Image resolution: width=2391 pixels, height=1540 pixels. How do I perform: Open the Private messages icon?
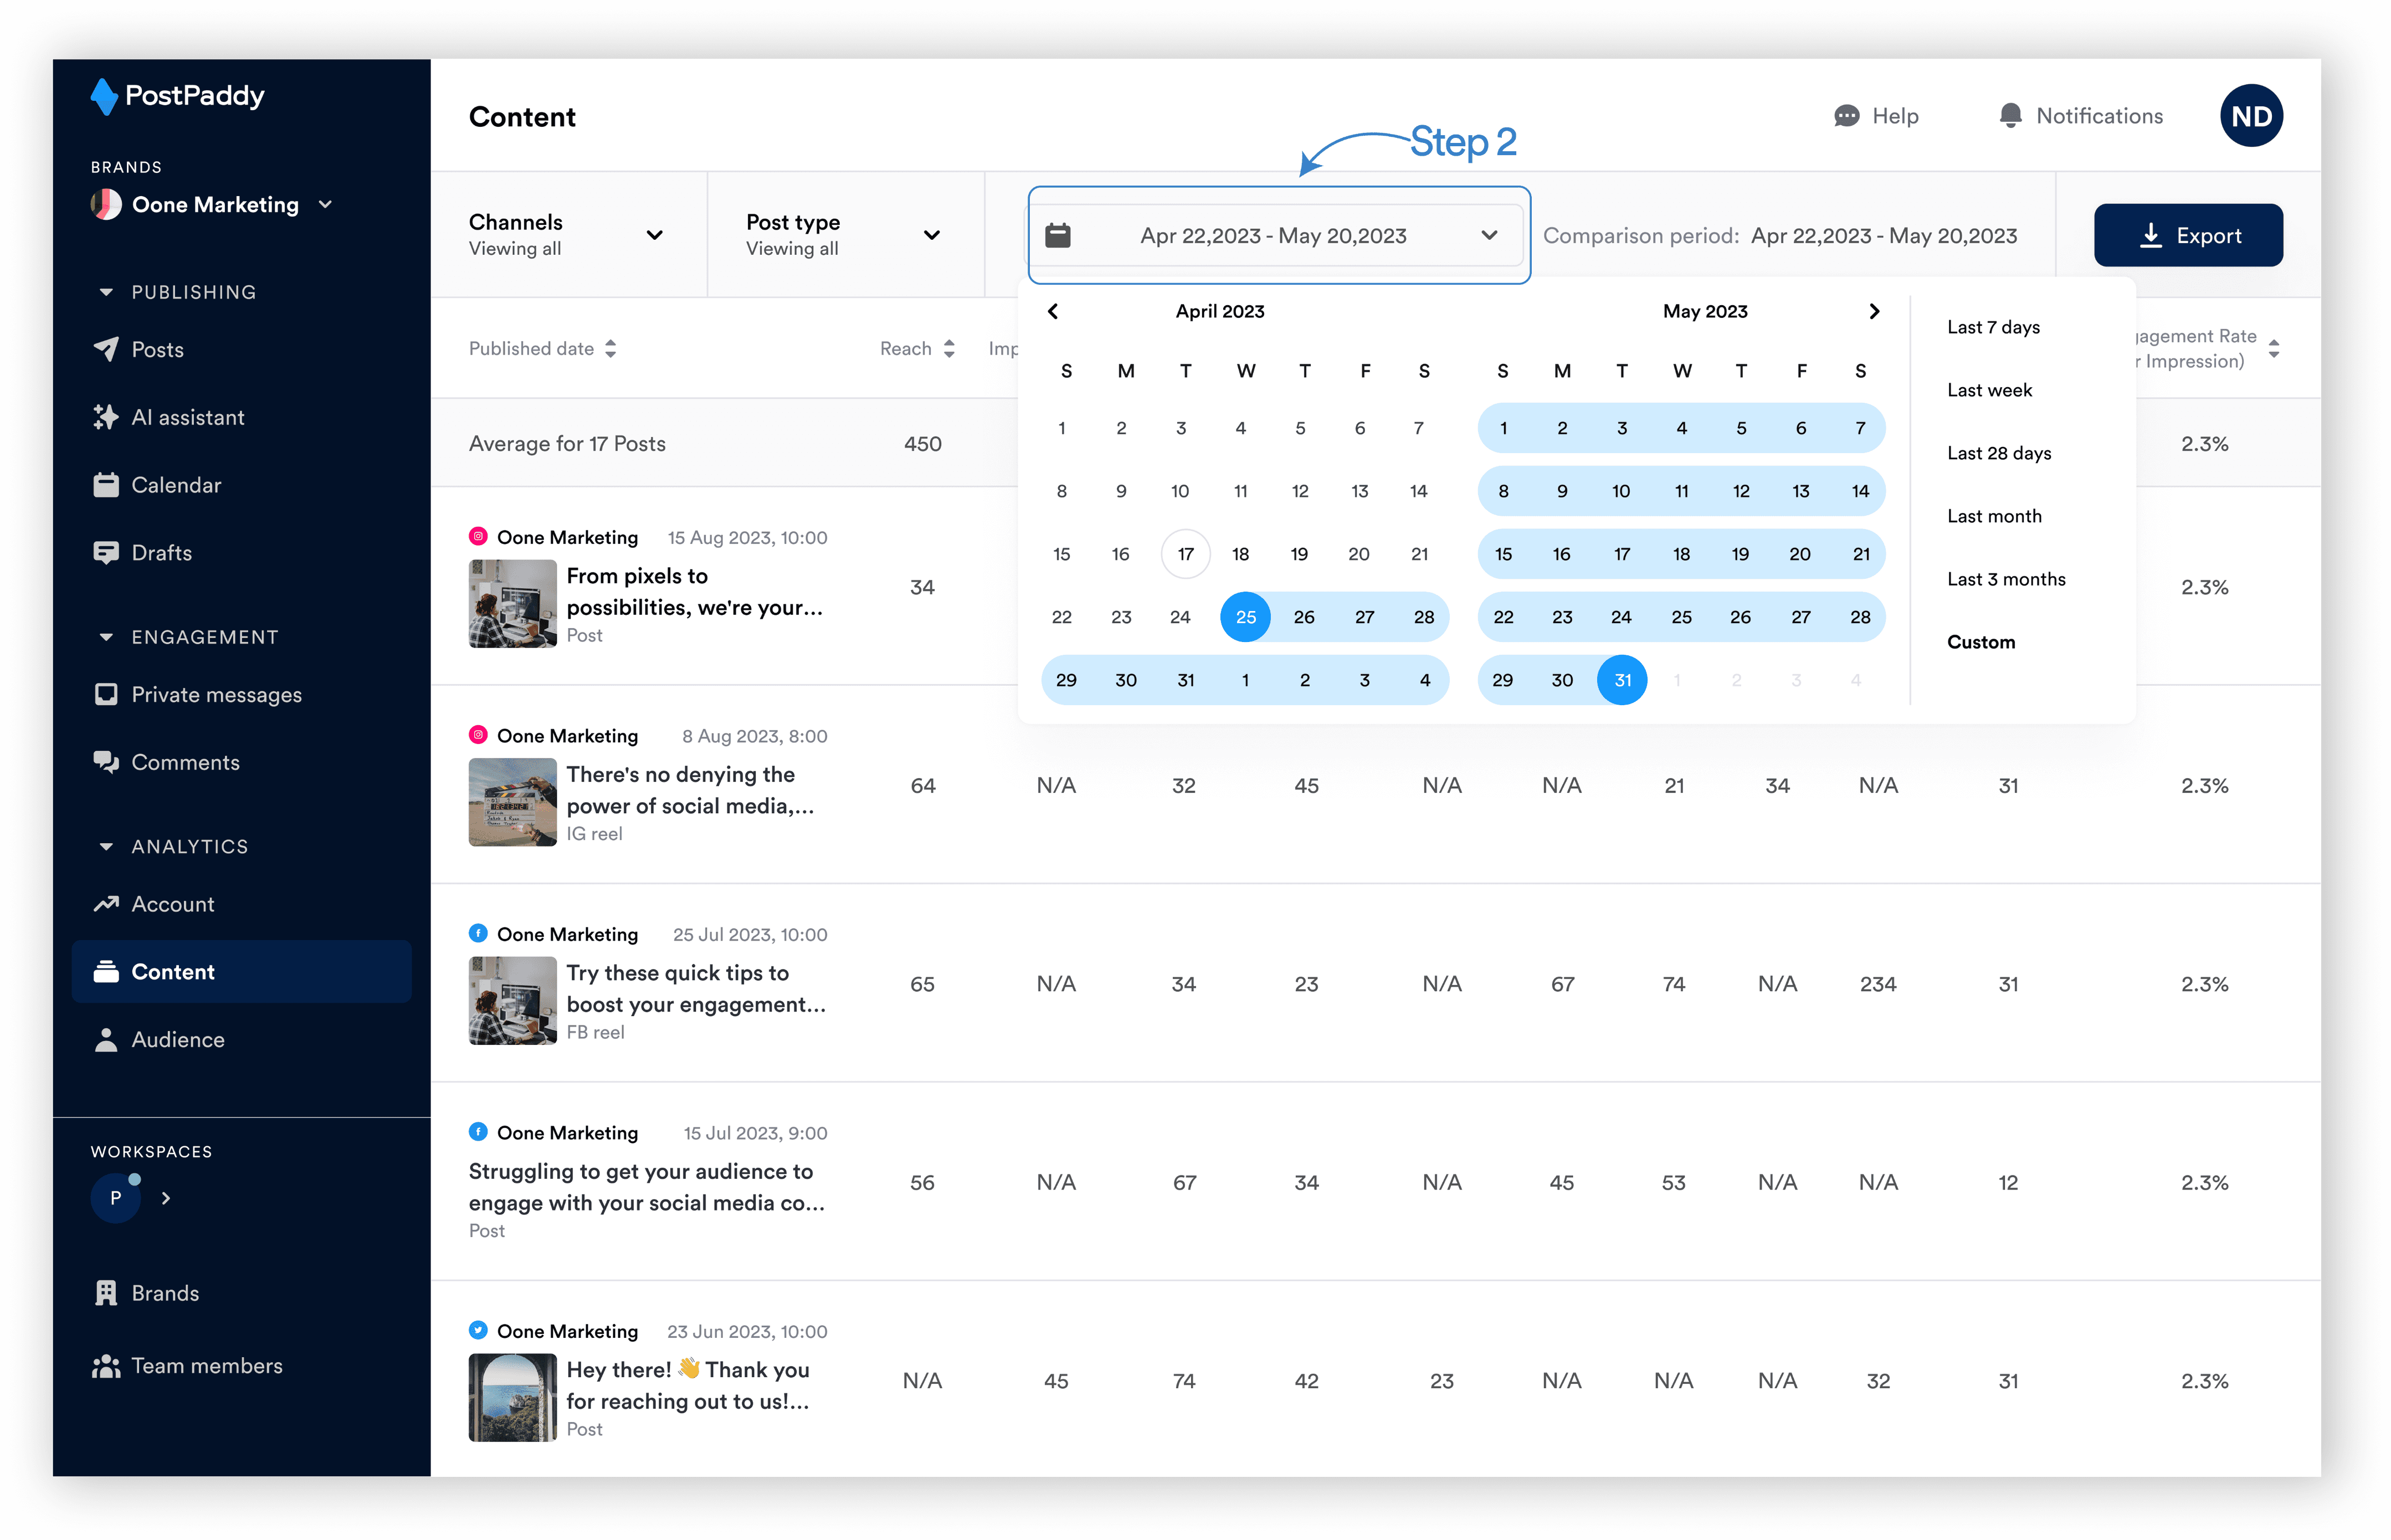pos(105,694)
